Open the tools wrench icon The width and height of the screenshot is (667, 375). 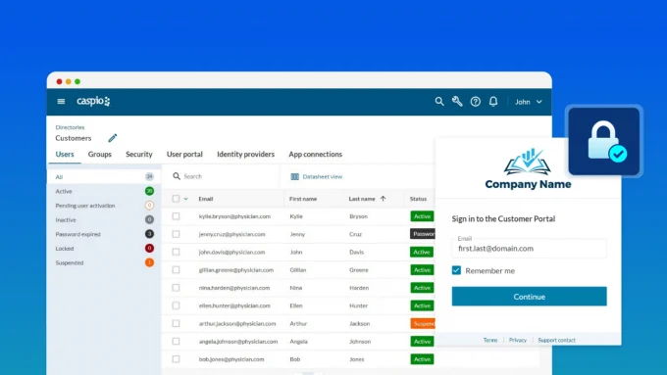(457, 102)
